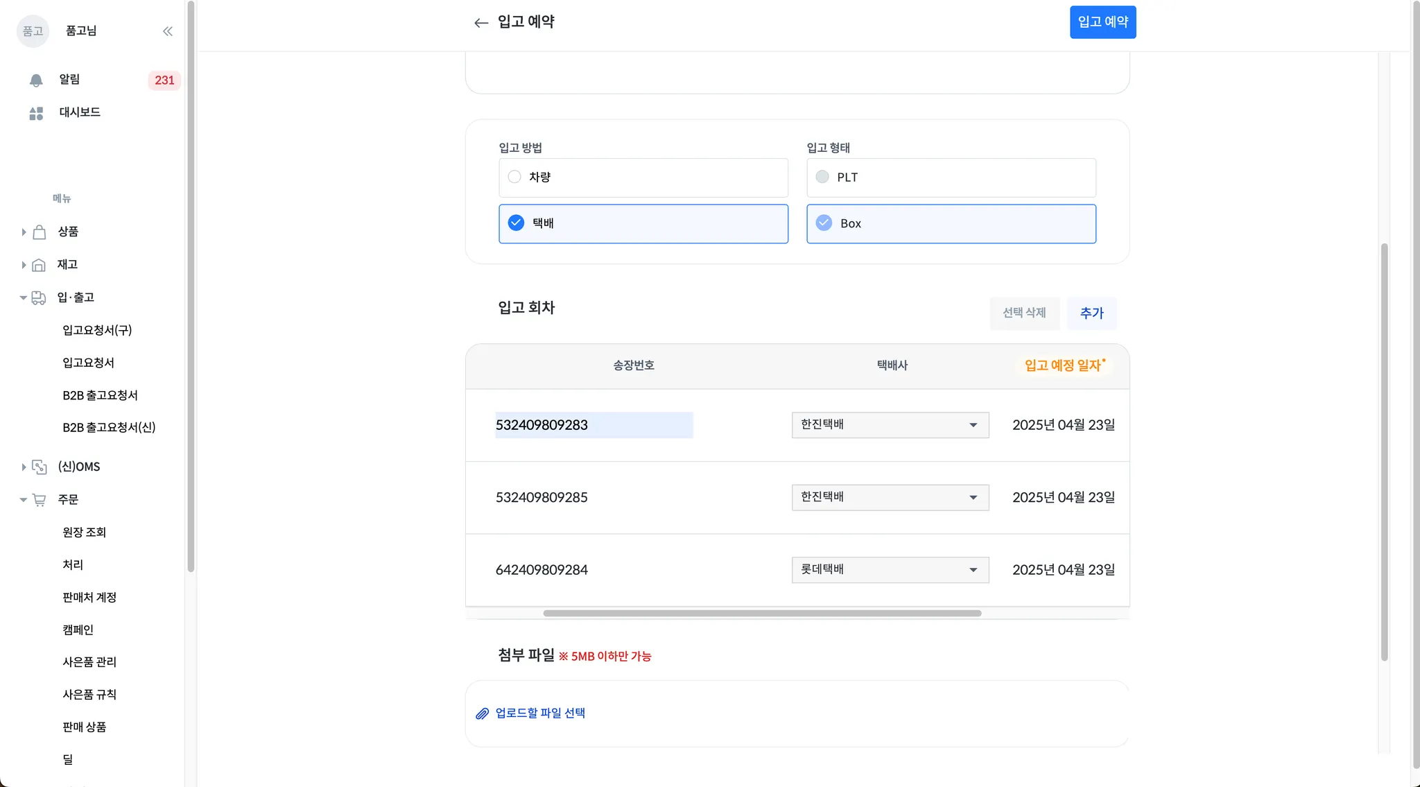The width and height of the screenshot is (1420, 787).
Task: Collapse the sidebar with double-chevron icon
Action: coord(168,31)
